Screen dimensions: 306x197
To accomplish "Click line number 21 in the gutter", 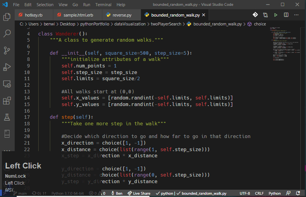I will [27, 143].
